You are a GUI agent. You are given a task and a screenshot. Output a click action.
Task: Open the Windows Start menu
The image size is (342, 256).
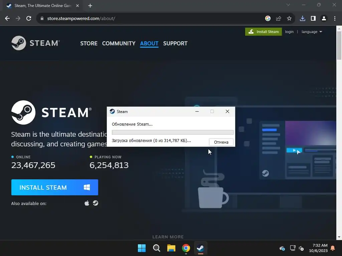[142, 248]
